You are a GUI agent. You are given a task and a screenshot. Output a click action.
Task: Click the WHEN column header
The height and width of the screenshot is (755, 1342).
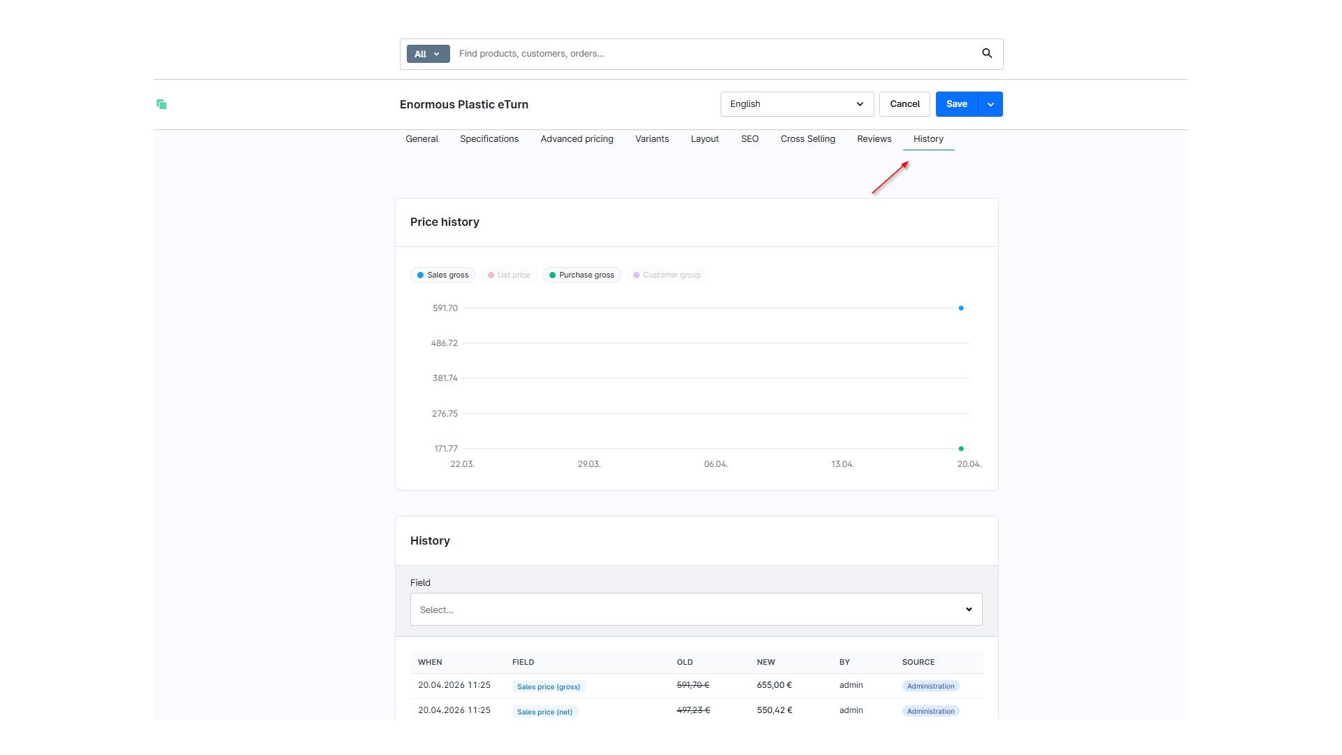(x=430, y=662)
